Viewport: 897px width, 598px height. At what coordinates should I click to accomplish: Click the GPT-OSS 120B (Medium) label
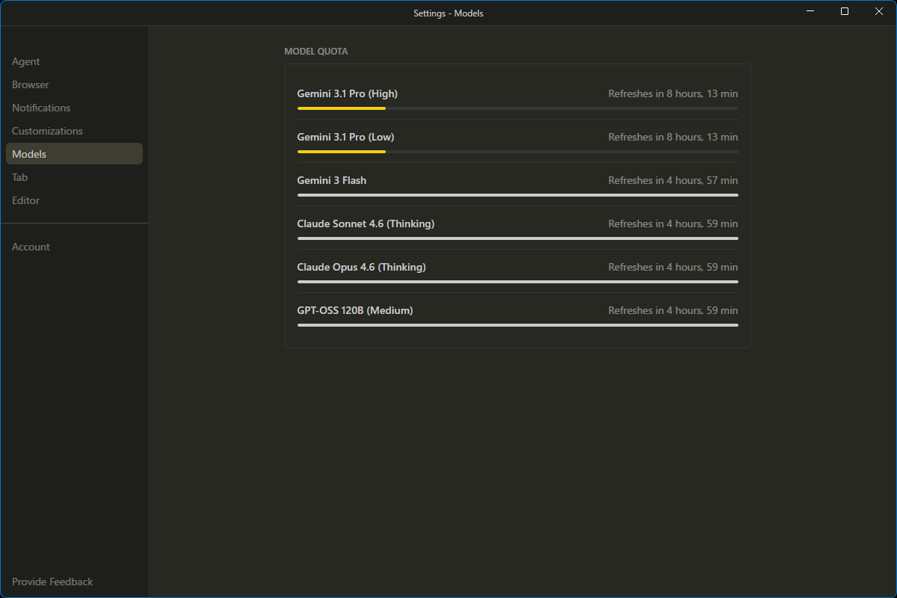(355, 310)
